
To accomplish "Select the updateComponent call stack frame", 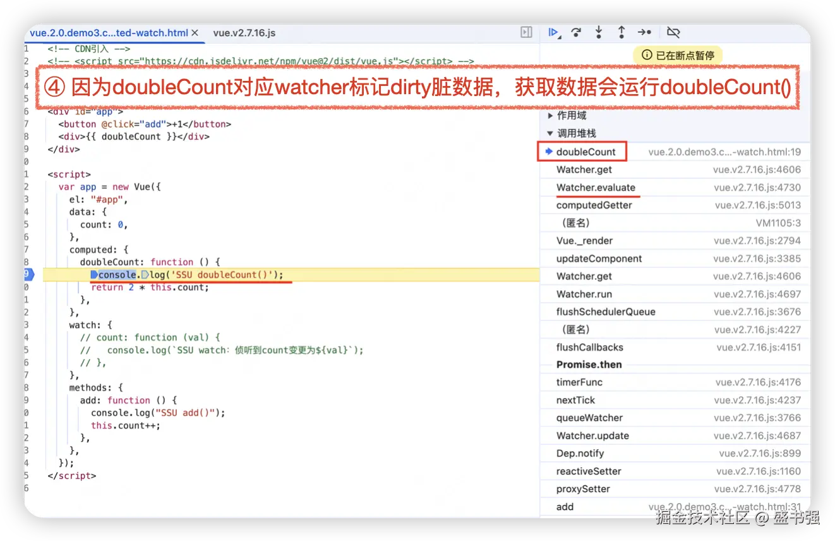I will pos(675,258).
